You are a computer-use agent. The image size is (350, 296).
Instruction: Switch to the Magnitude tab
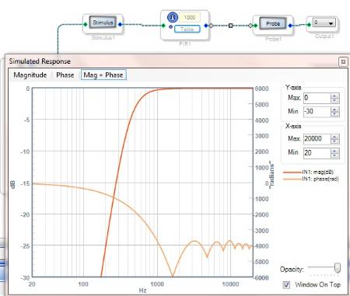30,75
